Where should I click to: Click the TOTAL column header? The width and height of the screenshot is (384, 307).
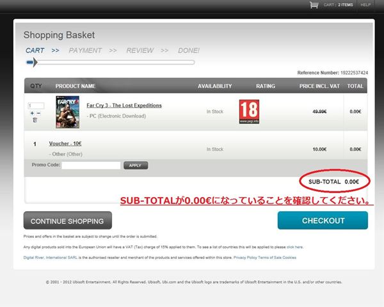(x=355, y=86)
